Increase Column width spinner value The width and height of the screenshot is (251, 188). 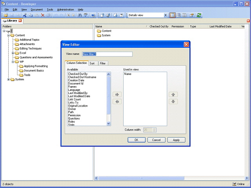[154, 129]
